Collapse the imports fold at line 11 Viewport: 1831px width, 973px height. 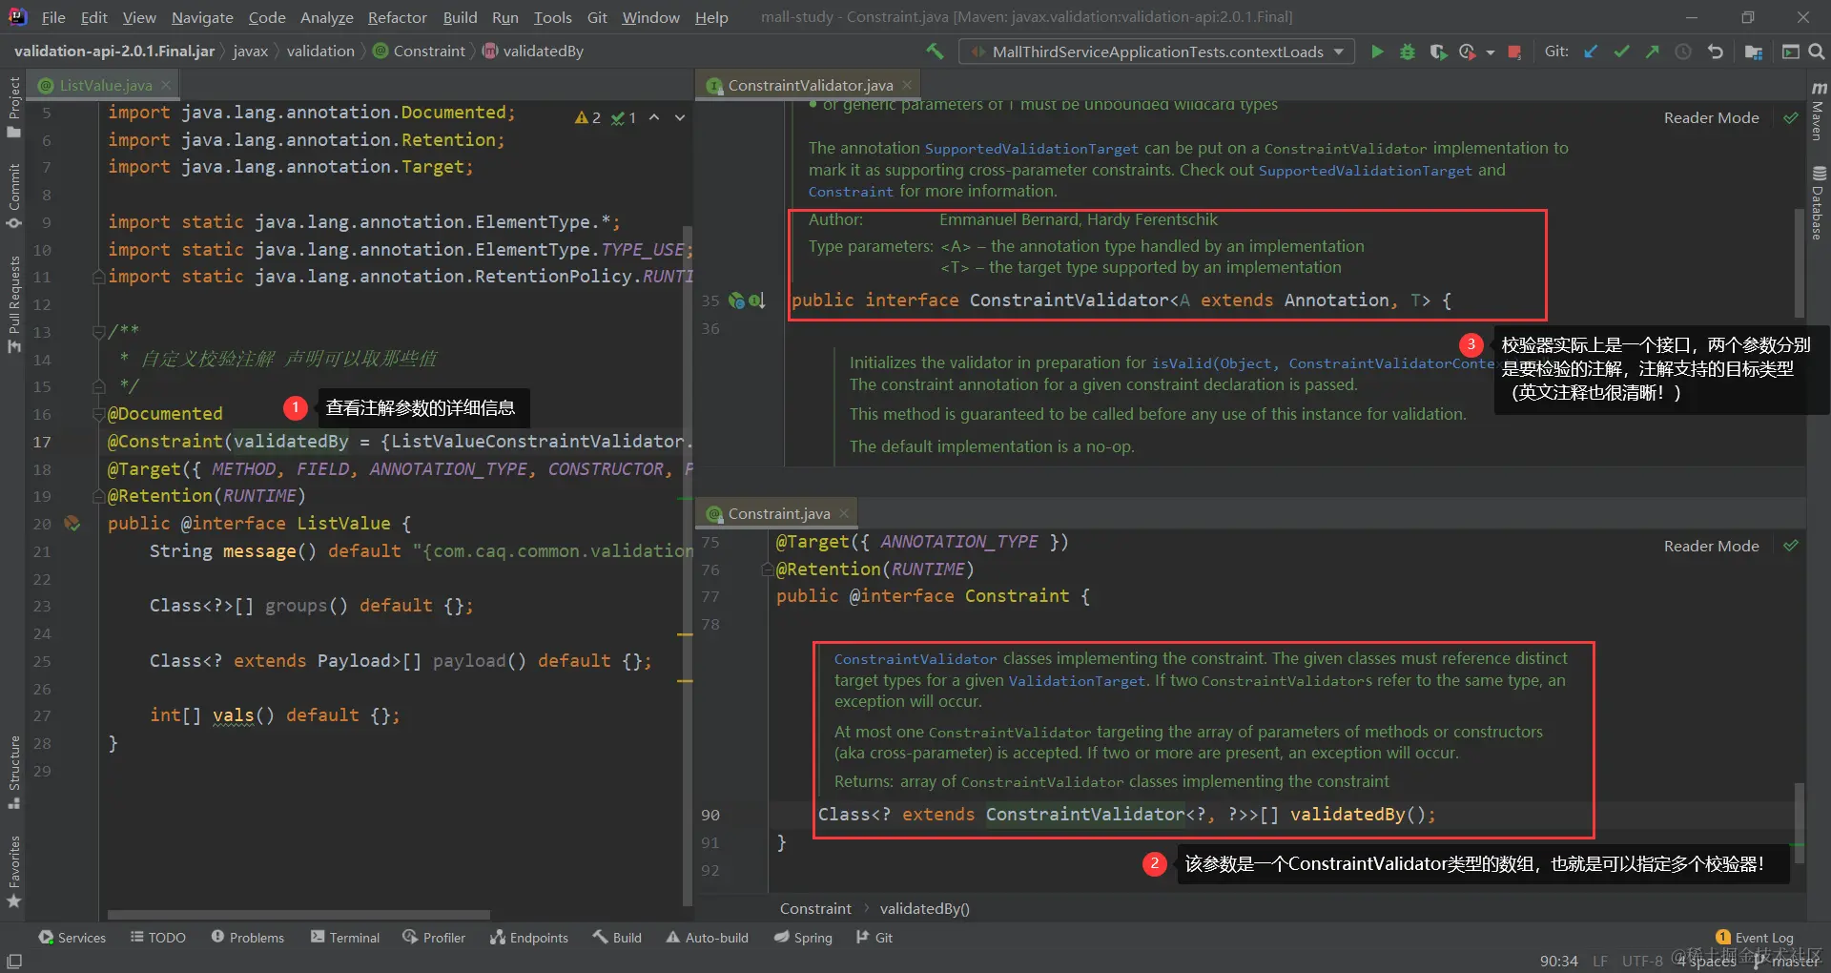pyautogui.click(x=98, y=277)
